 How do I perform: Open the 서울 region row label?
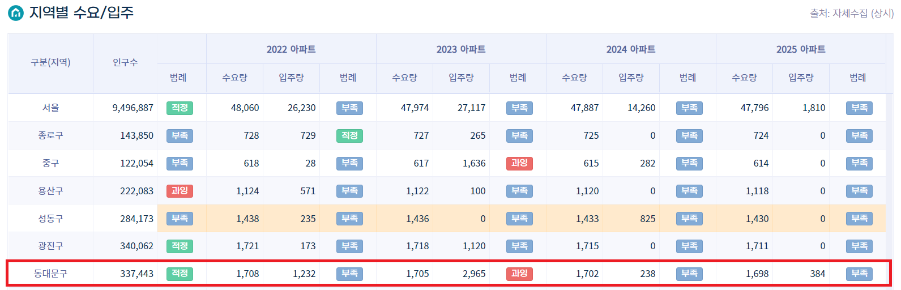pyautogui.click(x=50, y=108)
